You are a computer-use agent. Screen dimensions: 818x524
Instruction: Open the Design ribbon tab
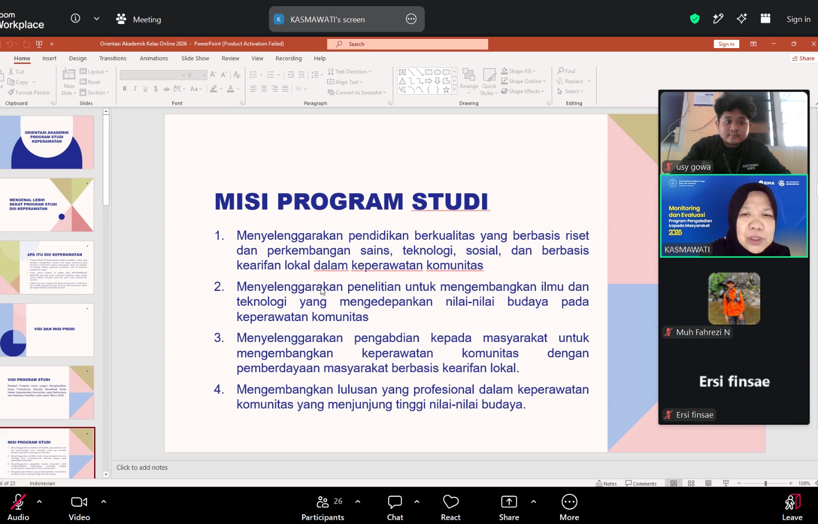(78, 58)
